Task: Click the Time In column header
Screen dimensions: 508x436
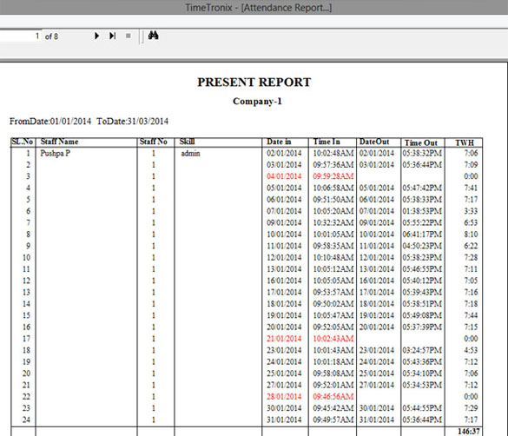Action: pos(327,142)
